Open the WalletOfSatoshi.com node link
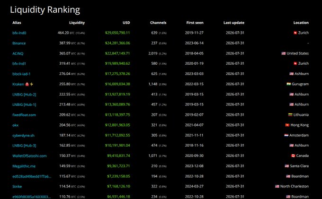 [29, 156]
